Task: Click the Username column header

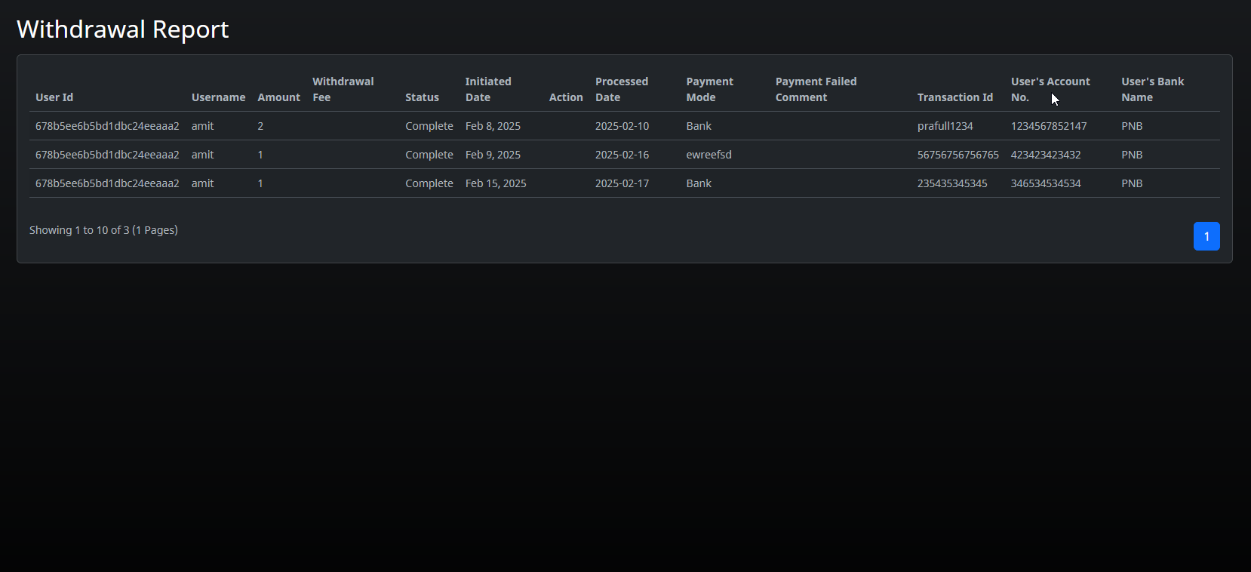Action: click(x=218, y=97)
